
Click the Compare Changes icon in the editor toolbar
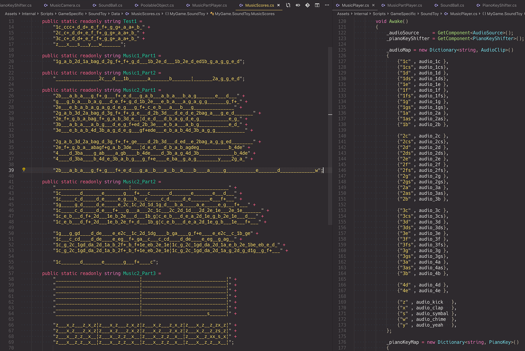coord(288,5)
